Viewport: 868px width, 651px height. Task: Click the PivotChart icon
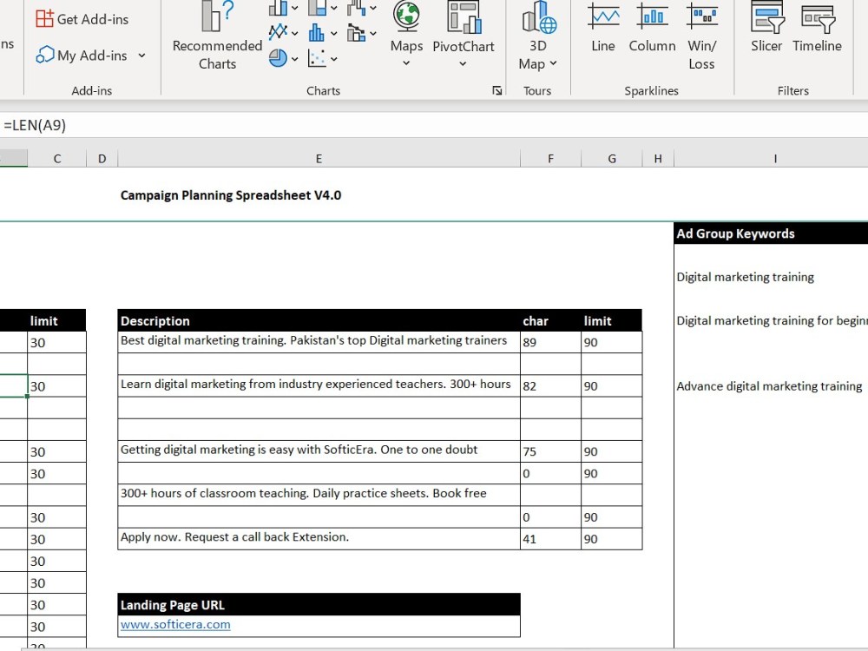[464, 16]
